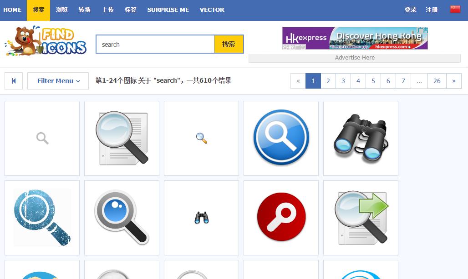468x279 pixels.
Task: Go to results page 3
Action: click(x=343, y=81)
